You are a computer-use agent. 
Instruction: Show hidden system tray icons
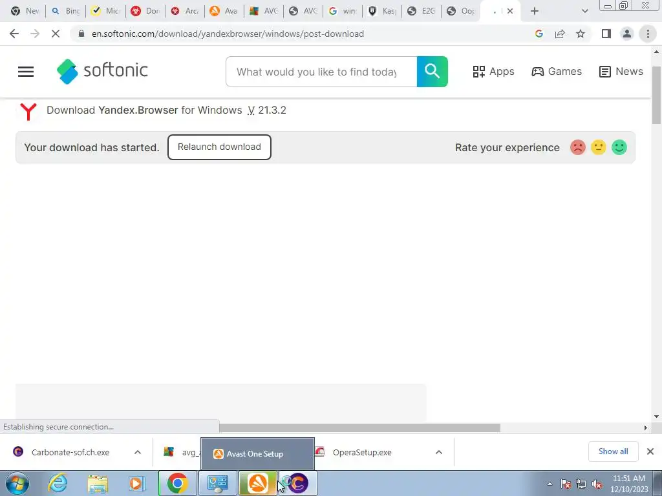550,484
